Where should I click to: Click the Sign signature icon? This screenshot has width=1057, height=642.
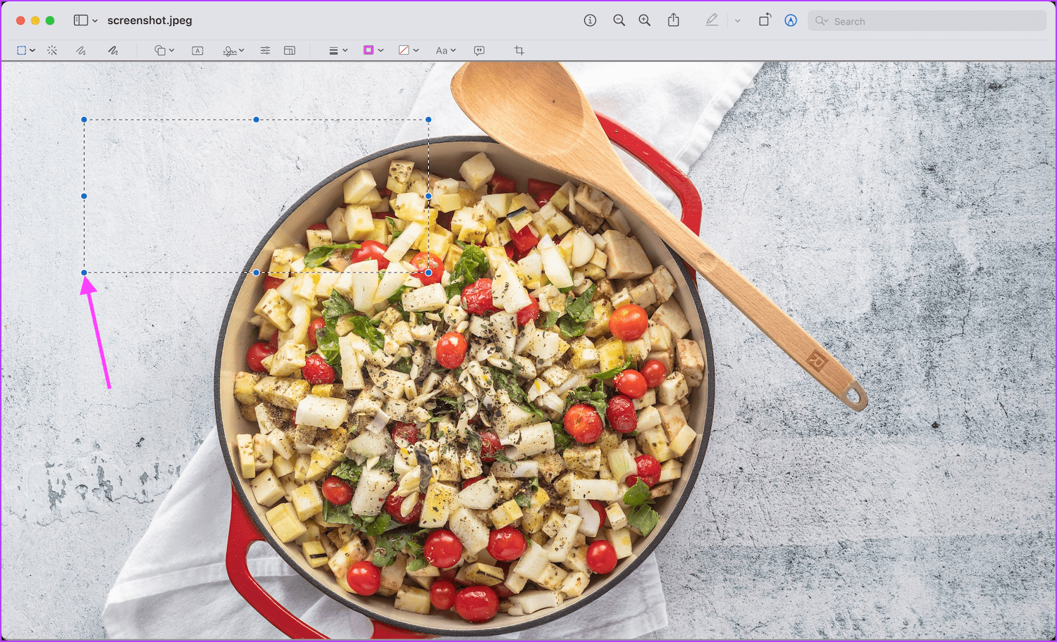click(x=229, y=51)
